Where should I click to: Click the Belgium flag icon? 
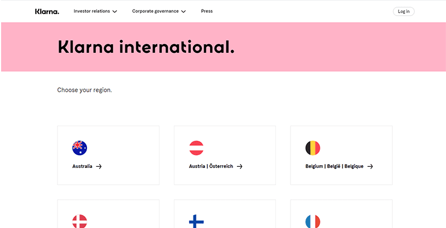(313, 148)
